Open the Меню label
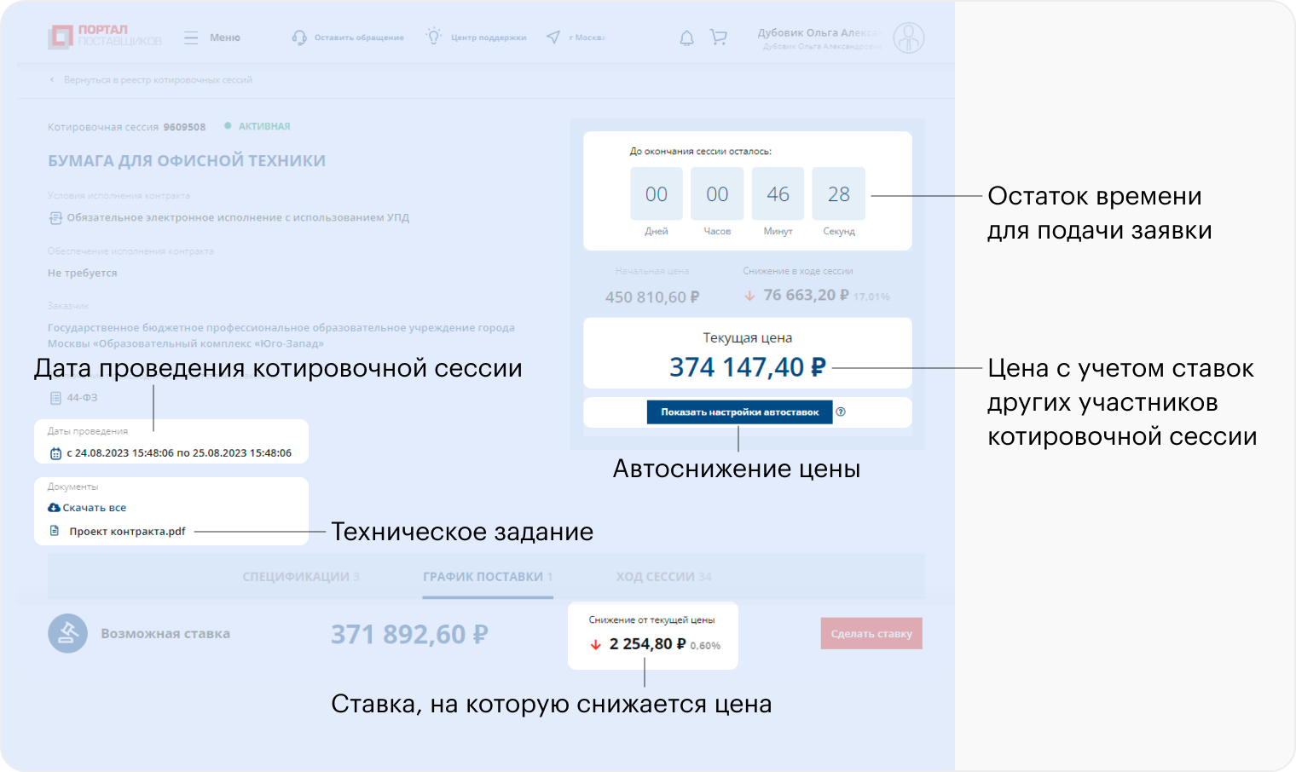 225,37
